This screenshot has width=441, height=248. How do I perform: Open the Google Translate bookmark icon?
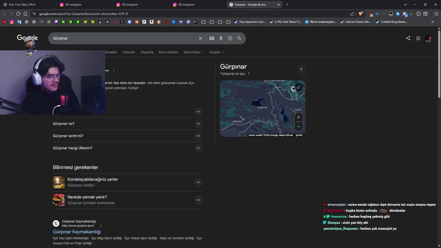(x=19, y=22)
